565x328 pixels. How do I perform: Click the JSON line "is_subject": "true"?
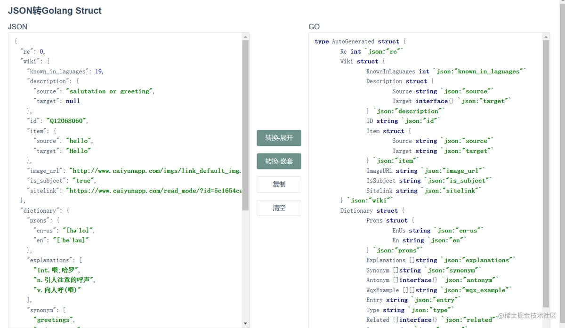(x=61, y=181)
